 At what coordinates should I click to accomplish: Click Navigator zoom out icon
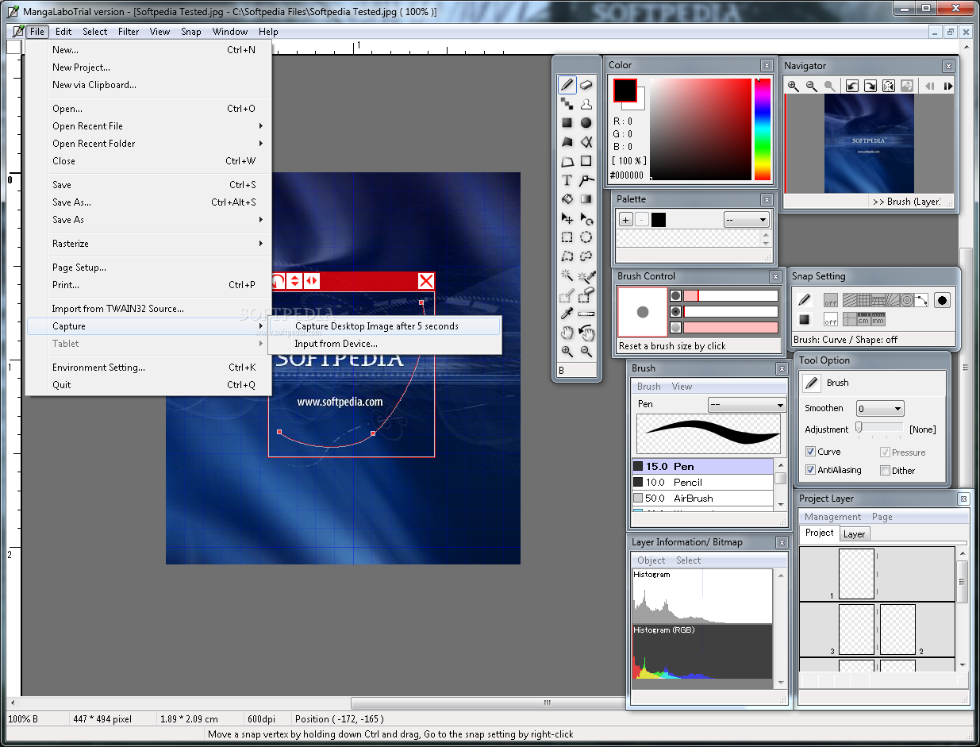[x=811, y=86]
